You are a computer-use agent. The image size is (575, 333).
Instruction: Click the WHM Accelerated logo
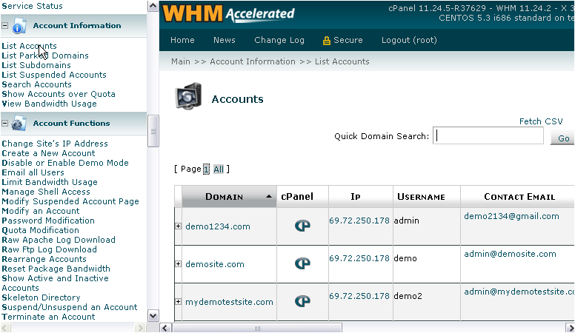[x=228, y=14]
